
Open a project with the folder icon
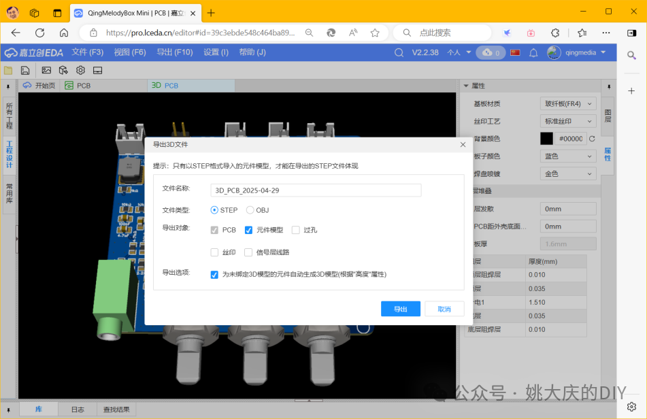tap(7, 70)
